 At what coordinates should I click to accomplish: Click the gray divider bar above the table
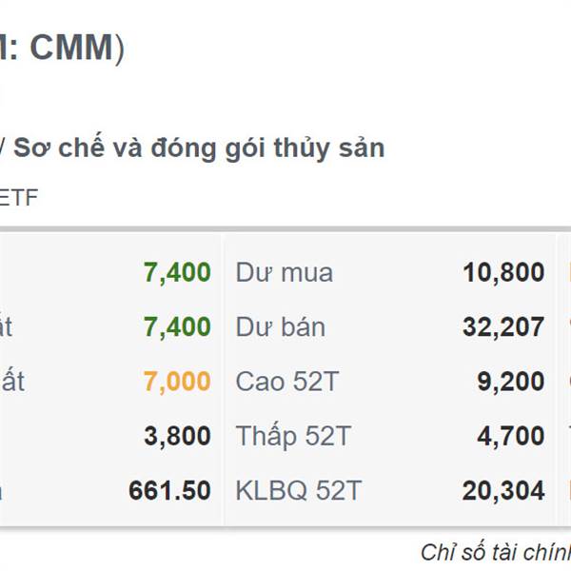click(x=285, y=229)
